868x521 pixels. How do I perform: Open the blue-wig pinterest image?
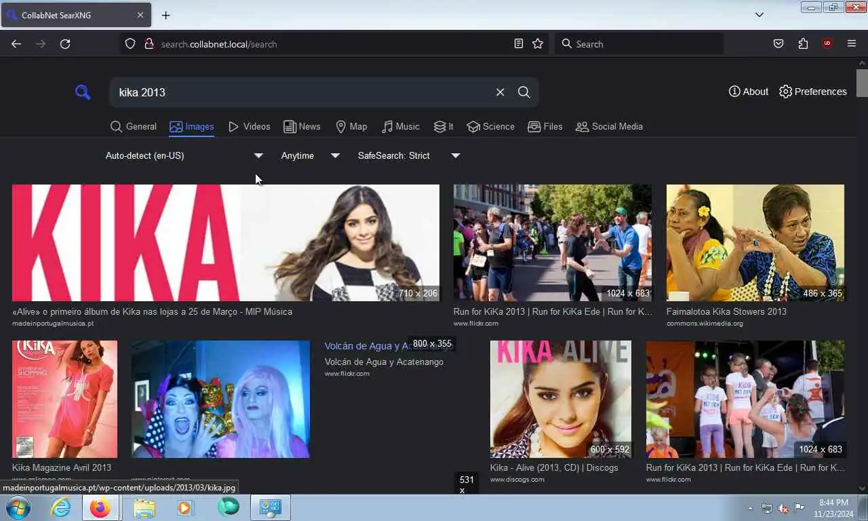tap(220, 399)
